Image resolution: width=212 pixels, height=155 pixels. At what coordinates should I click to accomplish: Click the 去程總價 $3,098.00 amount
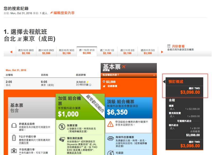click(193, 135)
